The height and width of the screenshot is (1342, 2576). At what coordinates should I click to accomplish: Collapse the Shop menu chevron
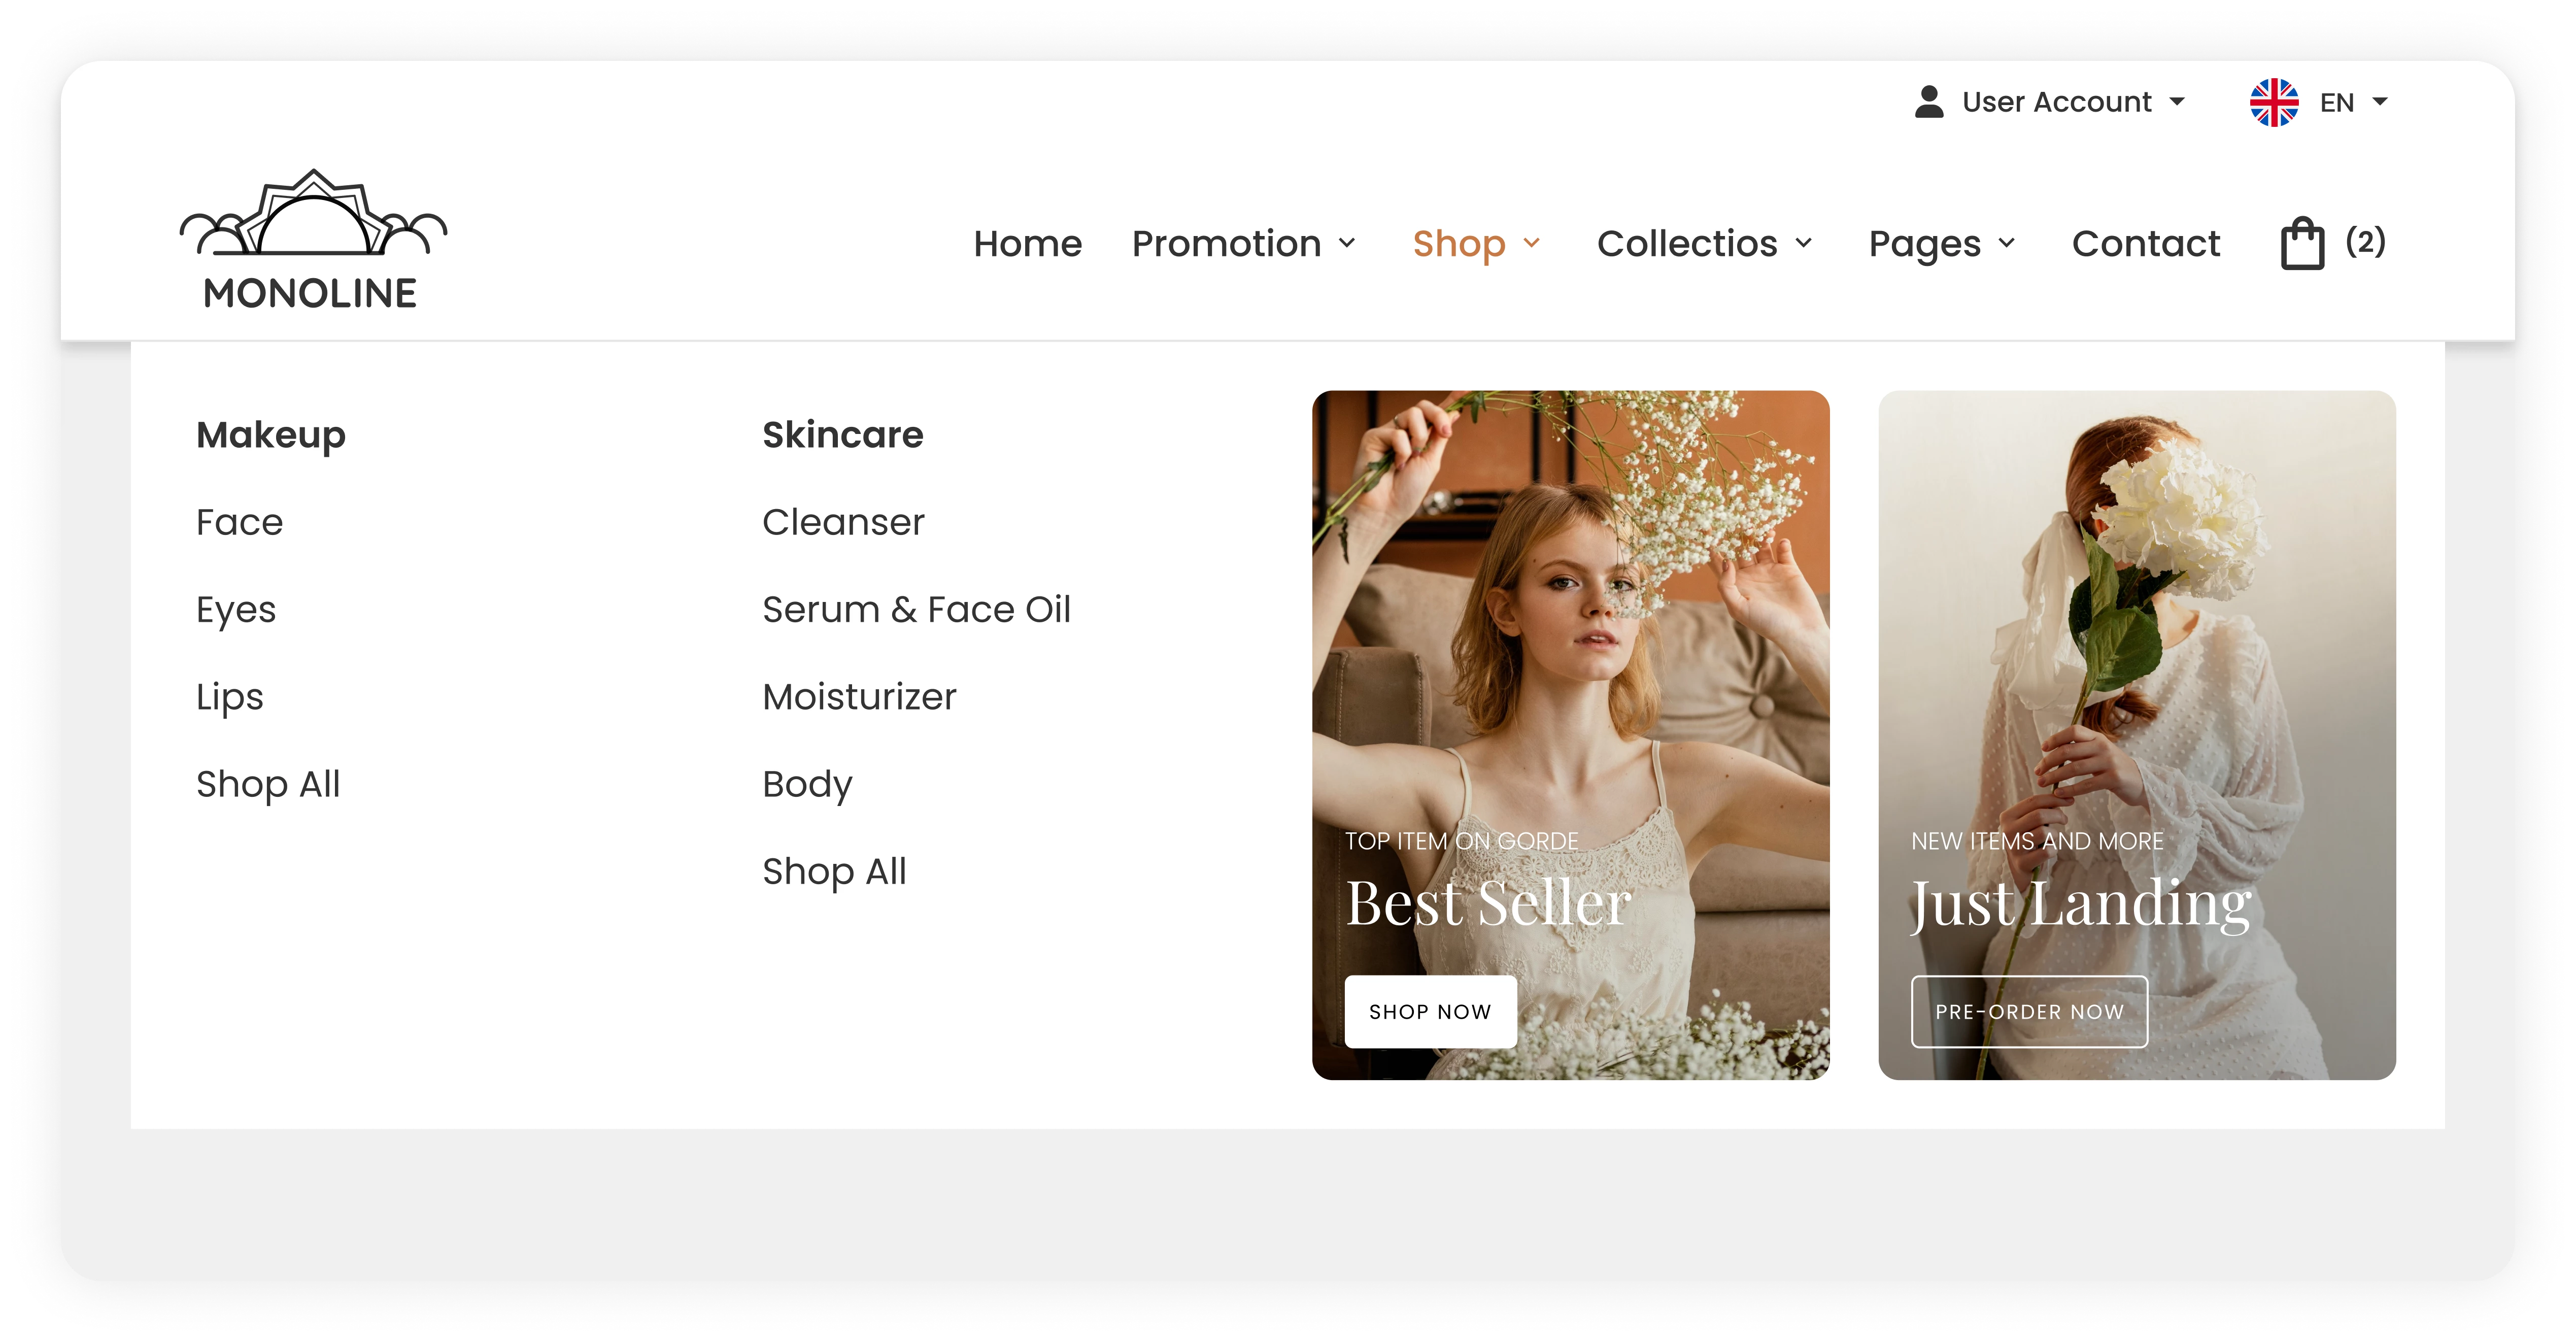pos(1532,243)
